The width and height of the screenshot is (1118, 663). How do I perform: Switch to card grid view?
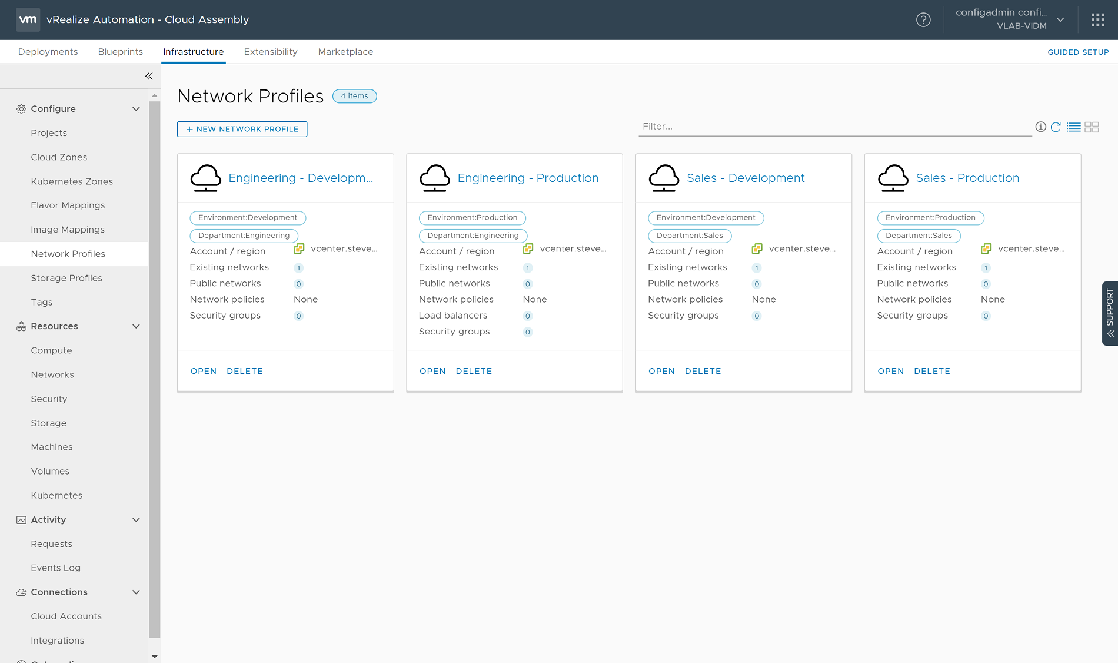(x=1092, y=127)
